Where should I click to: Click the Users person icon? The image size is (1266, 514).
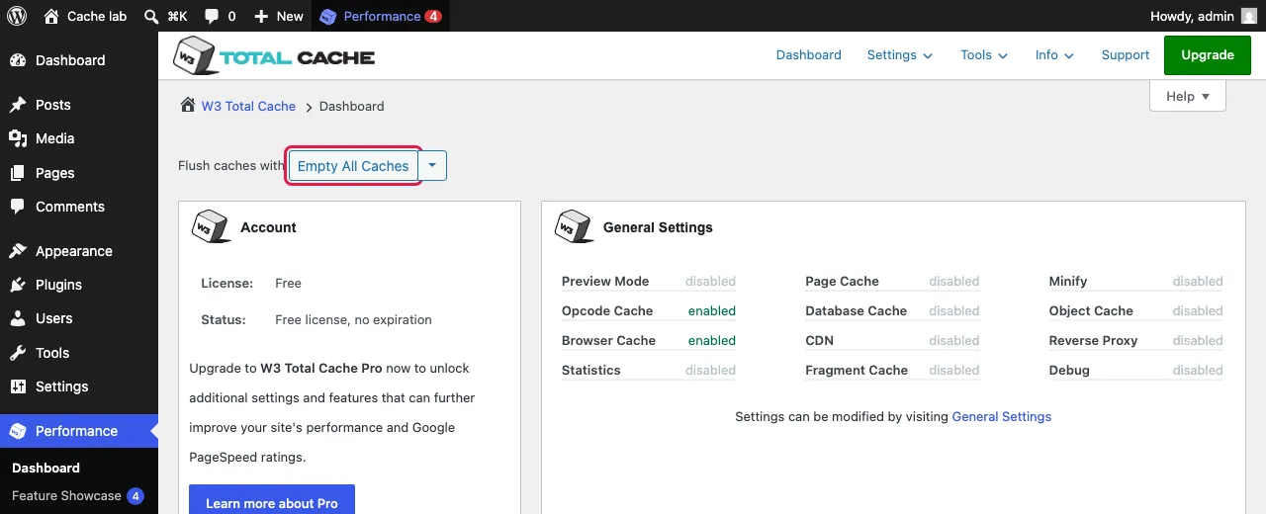[18, 318]
